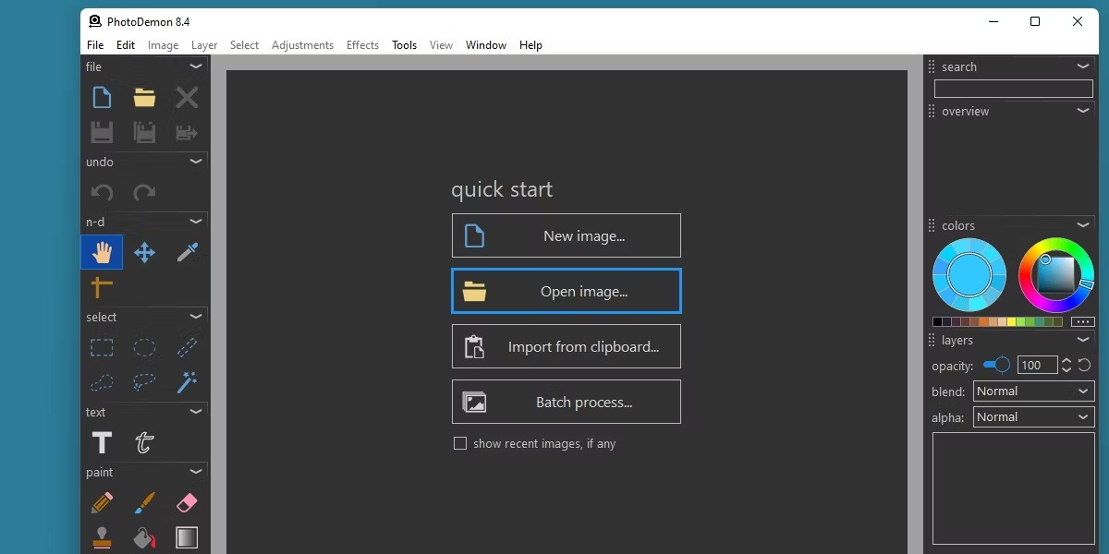Select the advanced Typography text tool
This screenshot has height=554, width=1109.
click(144, 443)
